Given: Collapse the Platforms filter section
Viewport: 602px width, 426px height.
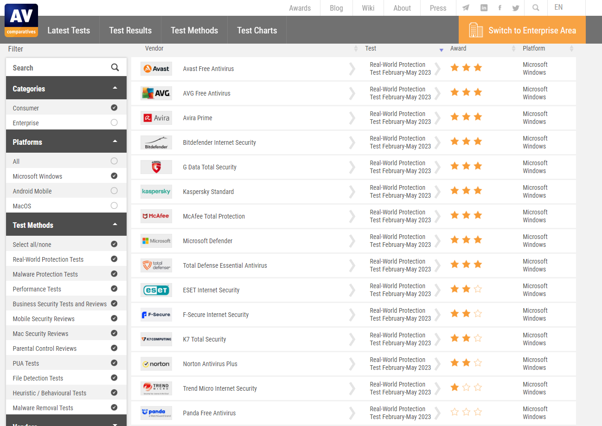Looking at the screenshot, I should point(66,142).
